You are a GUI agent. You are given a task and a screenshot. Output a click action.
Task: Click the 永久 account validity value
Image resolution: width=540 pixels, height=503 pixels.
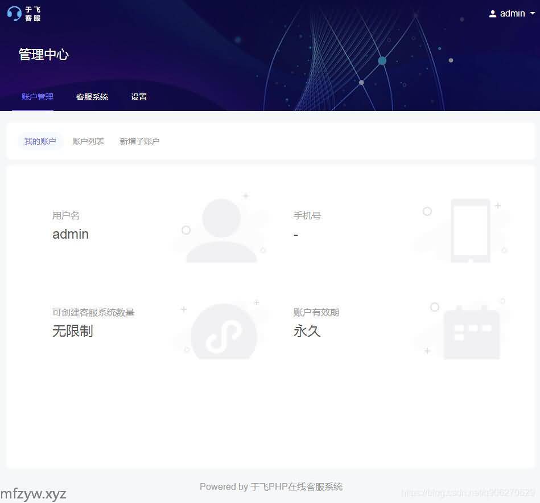coord(307,331)
